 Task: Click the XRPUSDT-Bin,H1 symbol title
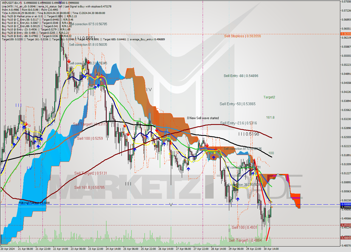(12, 3)
